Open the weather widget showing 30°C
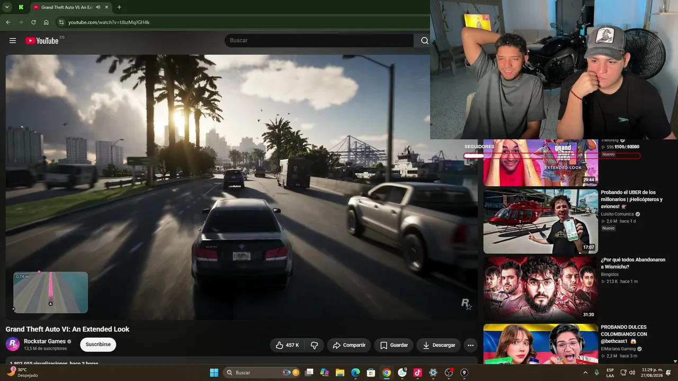 click(x=22, y=373)
